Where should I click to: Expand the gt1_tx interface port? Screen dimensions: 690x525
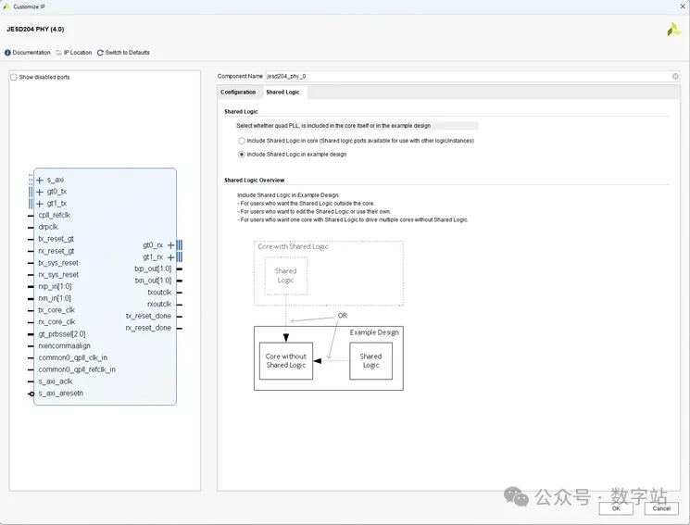[x=40, y=204]
